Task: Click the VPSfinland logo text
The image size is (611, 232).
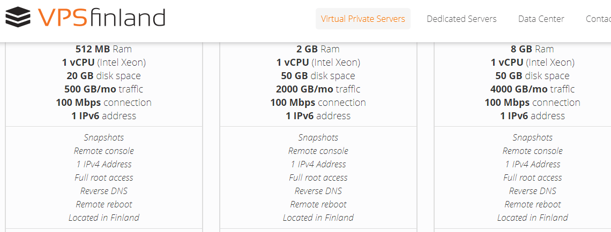Action: point(101,18)
